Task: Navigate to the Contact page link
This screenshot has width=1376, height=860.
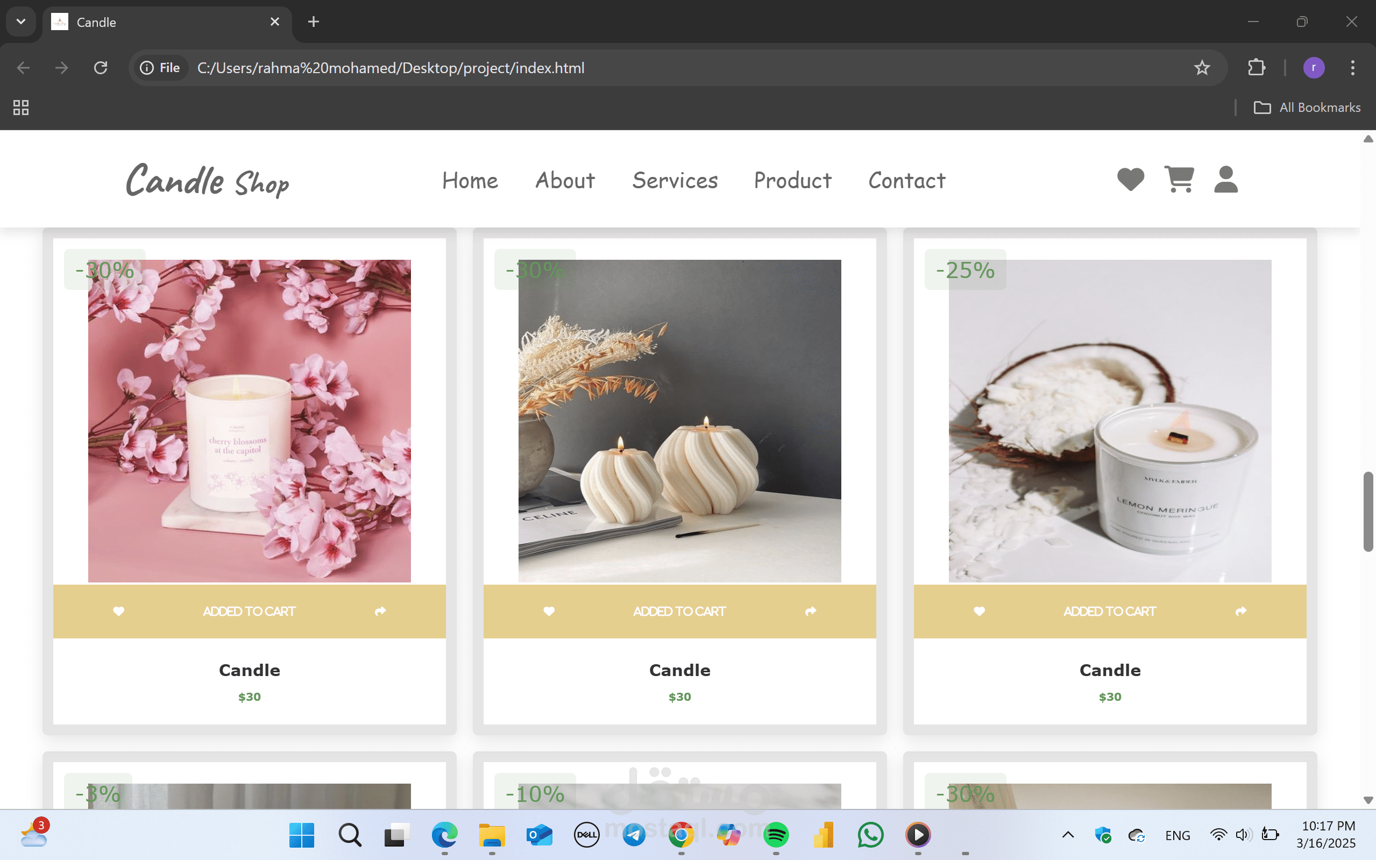Action: point(907,181)
